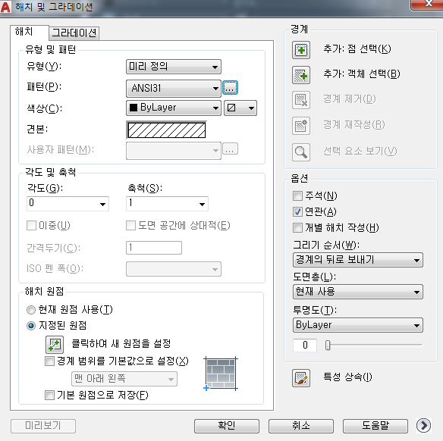Toggle the 이중(U) checkbox
Viewport: 443px width, 441px height.
pos(31,226)
